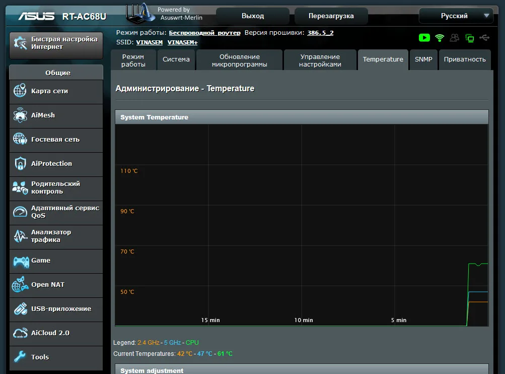Click the CPU legend label
This screenshot has height=374, width=505.
(x=192, y=343)
